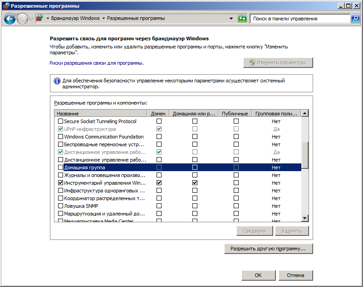This screenshot has width=363, height=287.
Task: Click the firewall icon in title bar
Action: tap(5, 6)
